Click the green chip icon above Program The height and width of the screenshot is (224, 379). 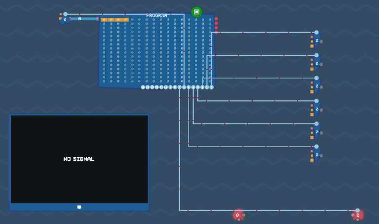click(196, 12)
